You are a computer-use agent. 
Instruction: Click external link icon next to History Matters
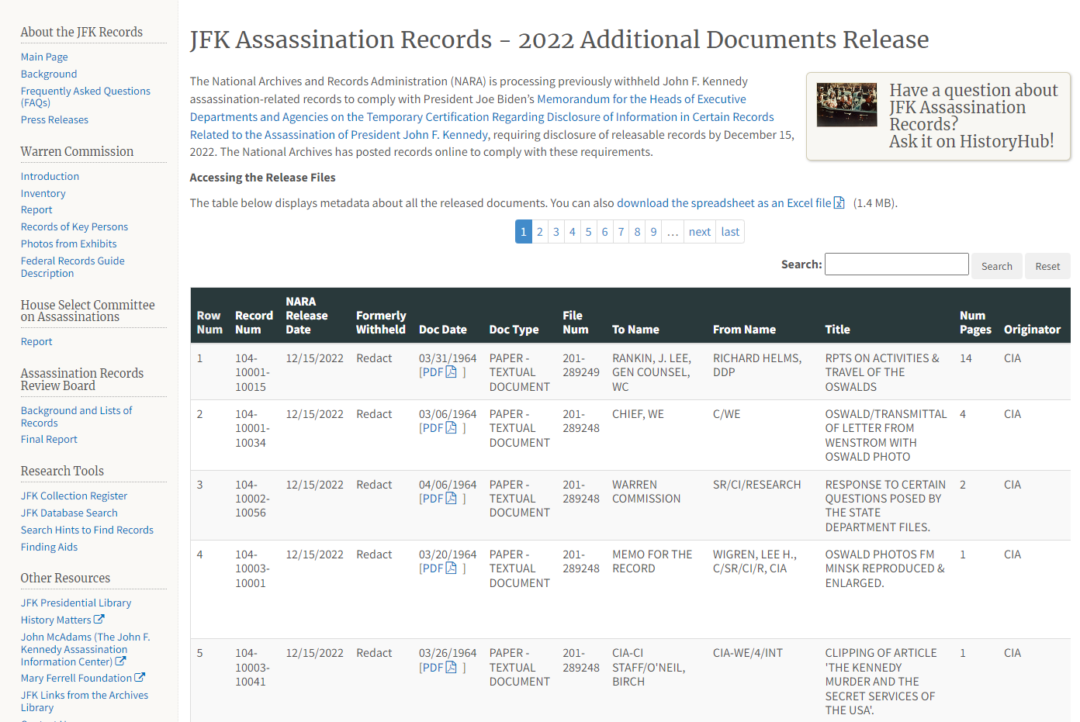[x=99, y=620]
